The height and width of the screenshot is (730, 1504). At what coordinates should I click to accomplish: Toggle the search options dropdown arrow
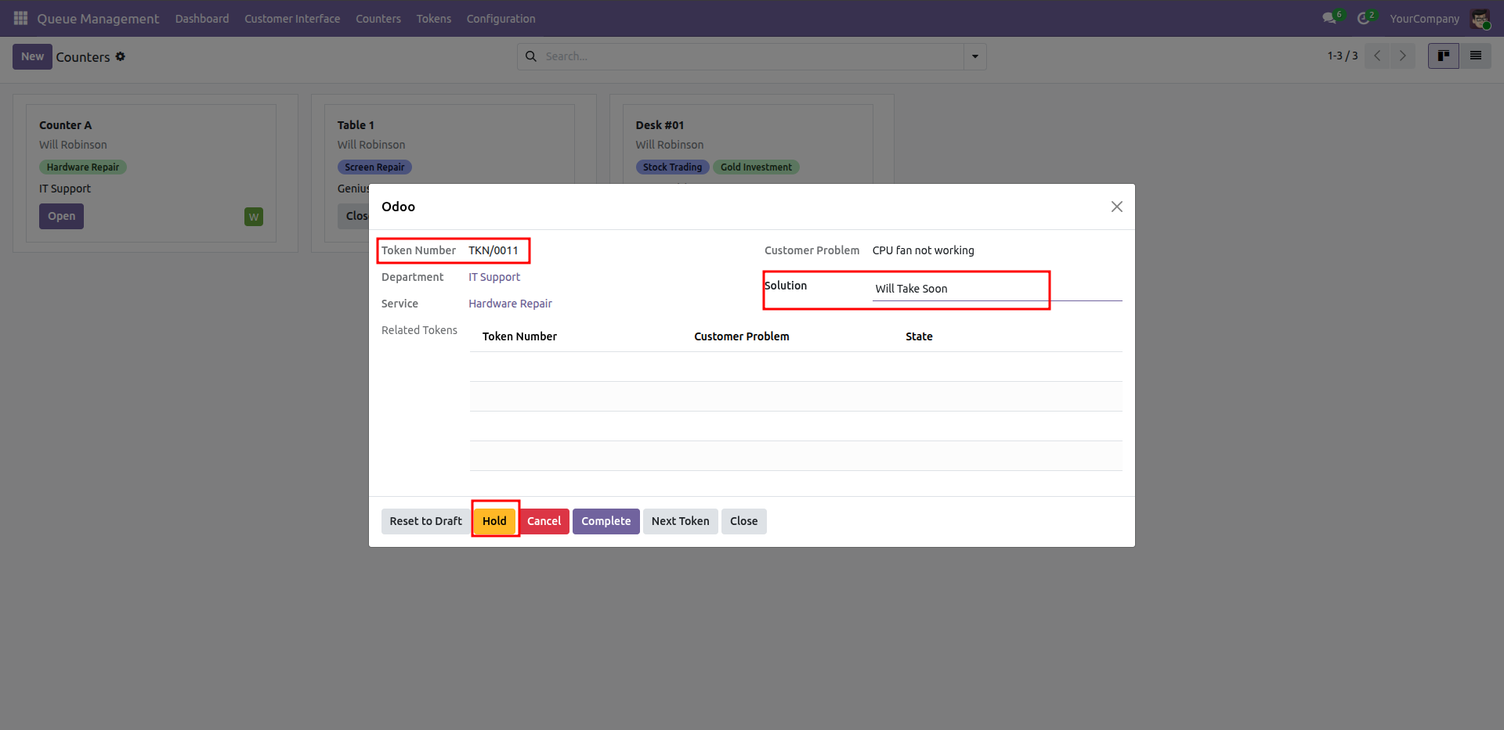click(975, 56)
